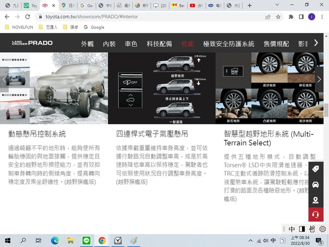Image resolution: width=329 pixels, height=247 pixels.
Task: Click the browser back arrow
Action: tap(7, 17)
